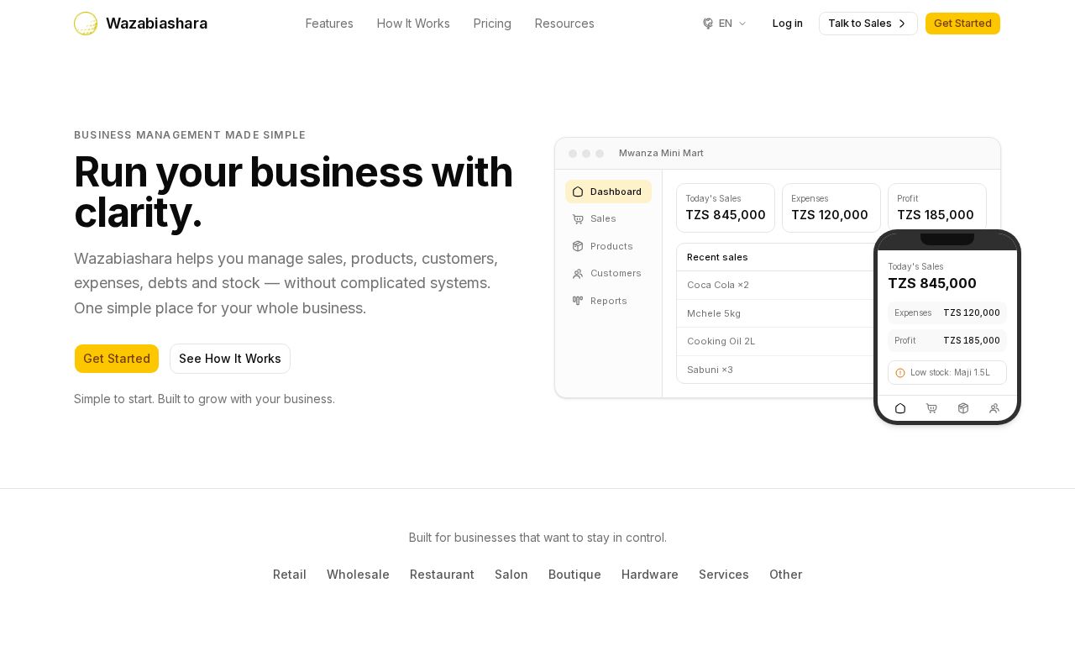The image size is (1075, 672).
Task: Go to Pricing in the navigation
Action: pyautogui.click(x=492, y=24)
